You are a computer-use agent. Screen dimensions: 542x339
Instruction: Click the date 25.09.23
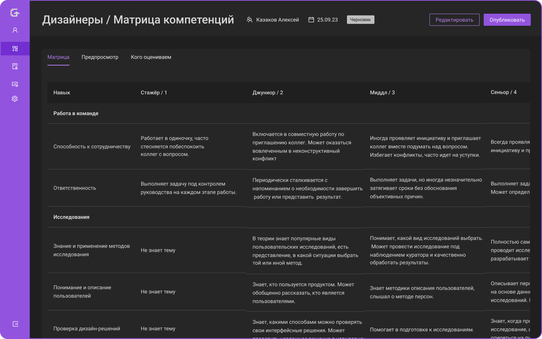(327, 20)
